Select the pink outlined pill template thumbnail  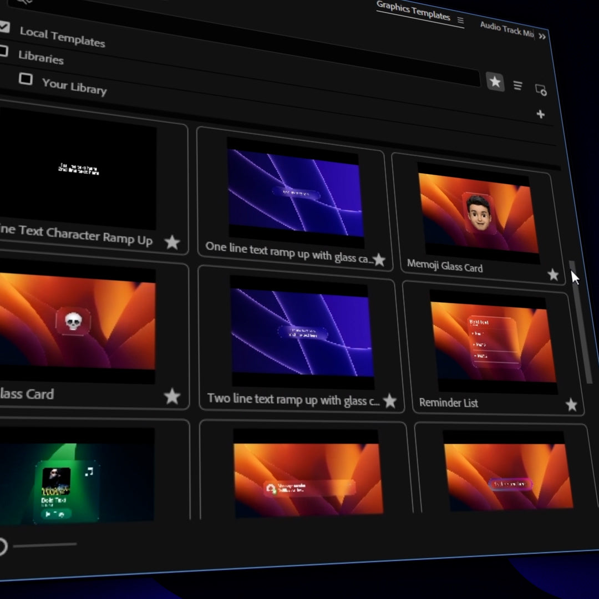508,472
